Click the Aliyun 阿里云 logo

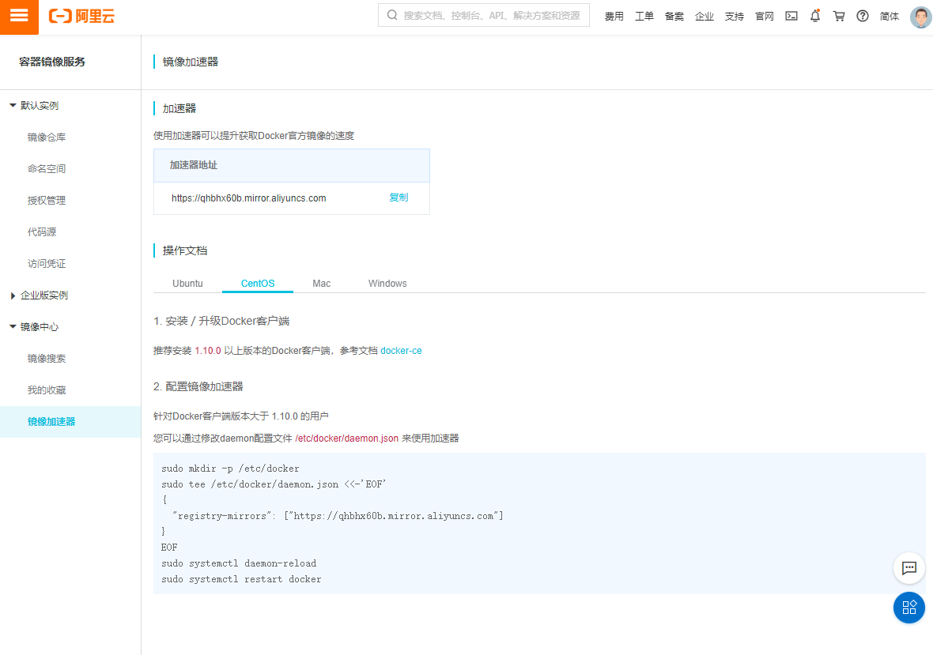tap(81, 16)
